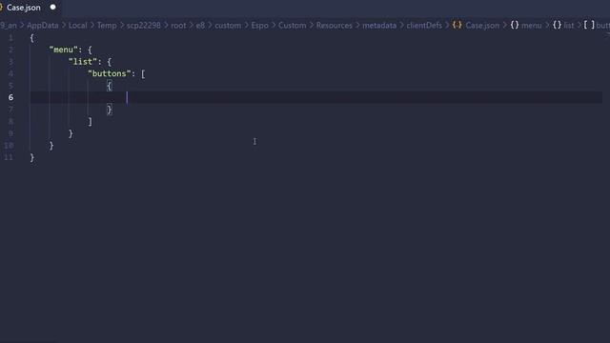Open the scp22298 breadcrumb folder
This screenshot has height=343, width=610.
tap(144, 26)
